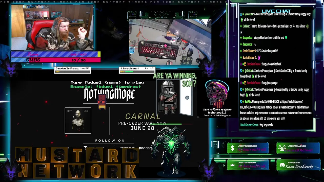Click the neon skull memorial image
This screenshot has height=182, width=324.
(217, 94)
